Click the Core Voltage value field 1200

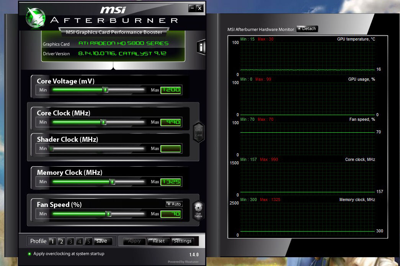pyautogui.click(x=171, y=90)
